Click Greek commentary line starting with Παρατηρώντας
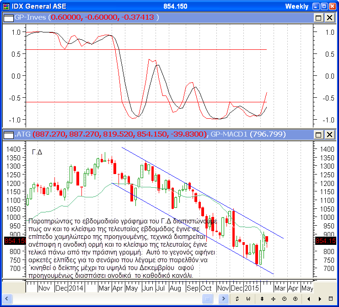The width and height of the screenshot is (339, 307). pos(123,221)
